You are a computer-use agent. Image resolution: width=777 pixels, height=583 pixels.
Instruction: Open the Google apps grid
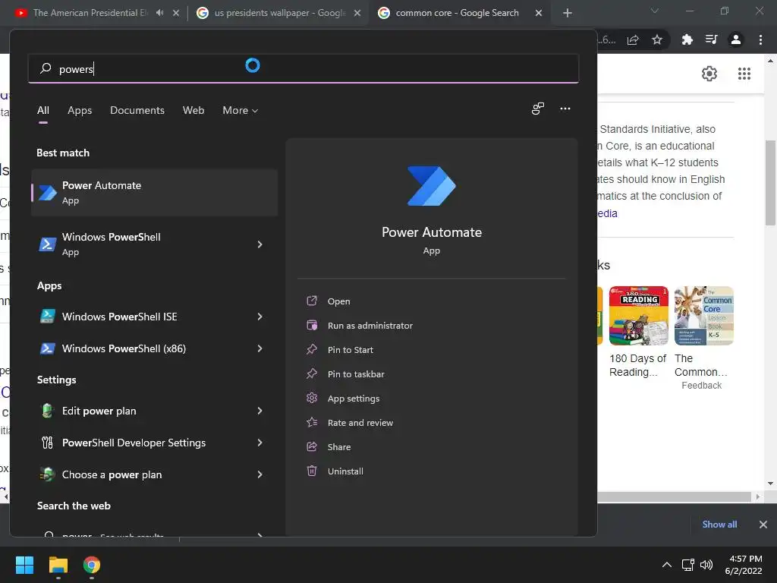744,74
